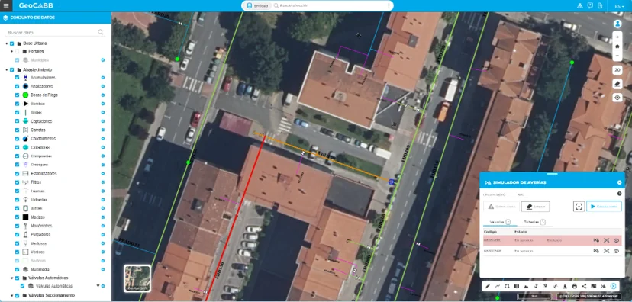Click the Definir avería warning button
Screen dimensions: 632x302
pyautogui.click(x=501, y=207)
